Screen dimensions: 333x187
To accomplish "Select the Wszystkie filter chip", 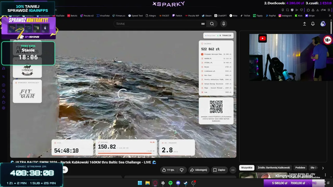I will coord(247,168).
